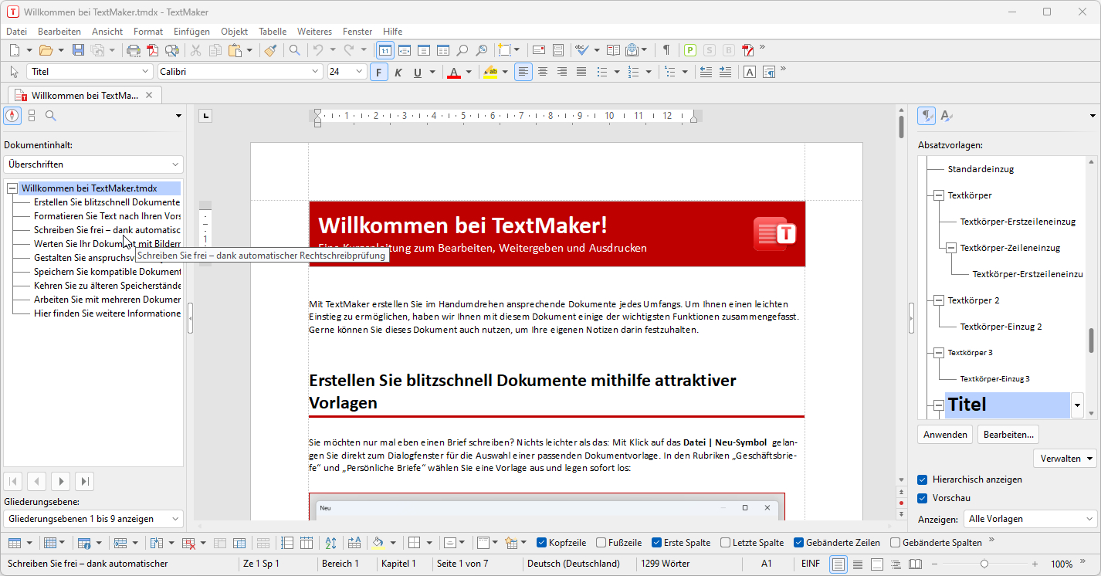Show formatting marks with pilcrow icon
1101x576 pixels.
(666, 50)
